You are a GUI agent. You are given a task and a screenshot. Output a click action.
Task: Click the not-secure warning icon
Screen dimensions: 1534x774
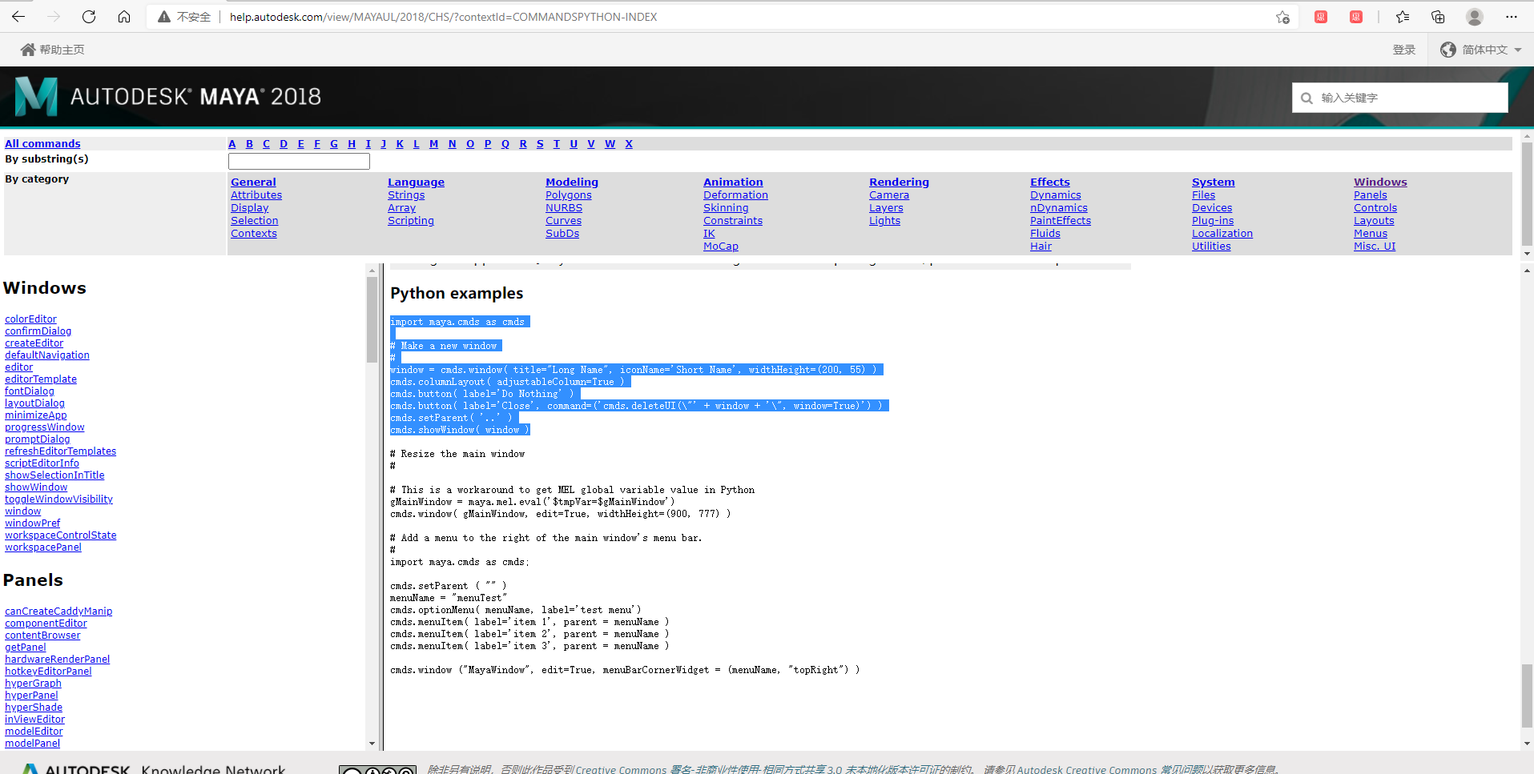(x=164, y=17)
